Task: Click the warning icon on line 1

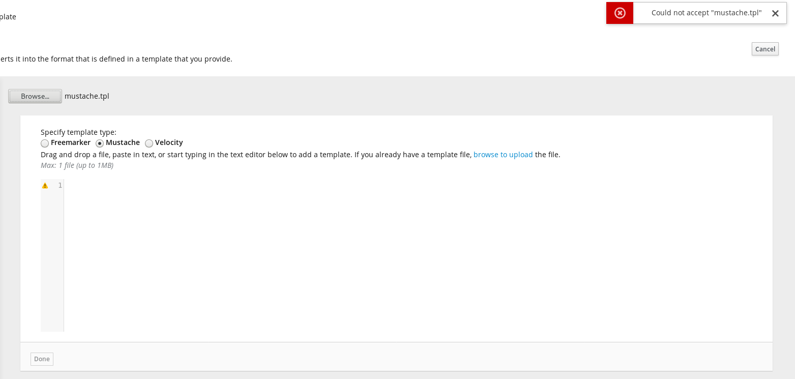Action: [x=45, y=186]
